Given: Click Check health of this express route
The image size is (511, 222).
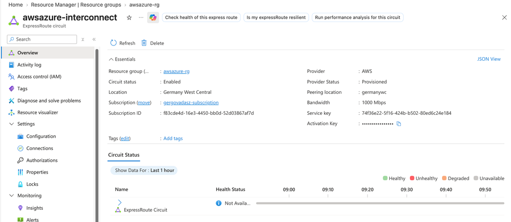Looking at the screenshot, I should tap(201, 17).
